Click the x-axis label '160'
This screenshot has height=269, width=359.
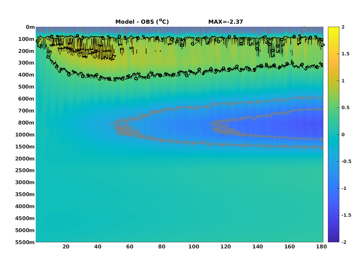(x=289, y=247)
